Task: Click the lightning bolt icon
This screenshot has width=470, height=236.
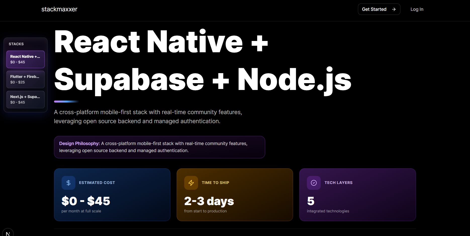Action: 191,183
